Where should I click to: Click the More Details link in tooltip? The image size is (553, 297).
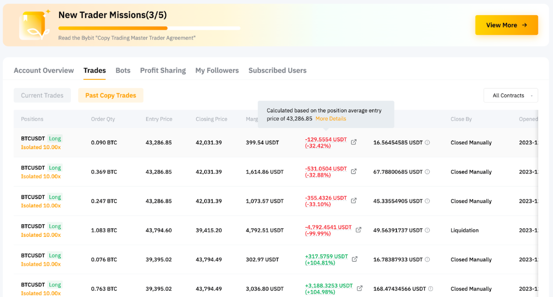click(x=331, y=119)
